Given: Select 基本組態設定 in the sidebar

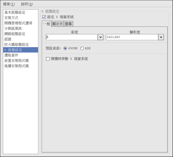Looking at the screenshot, I should pos(15,13).
